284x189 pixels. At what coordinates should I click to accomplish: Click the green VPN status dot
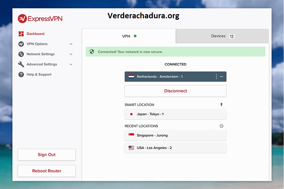[135, 36]
